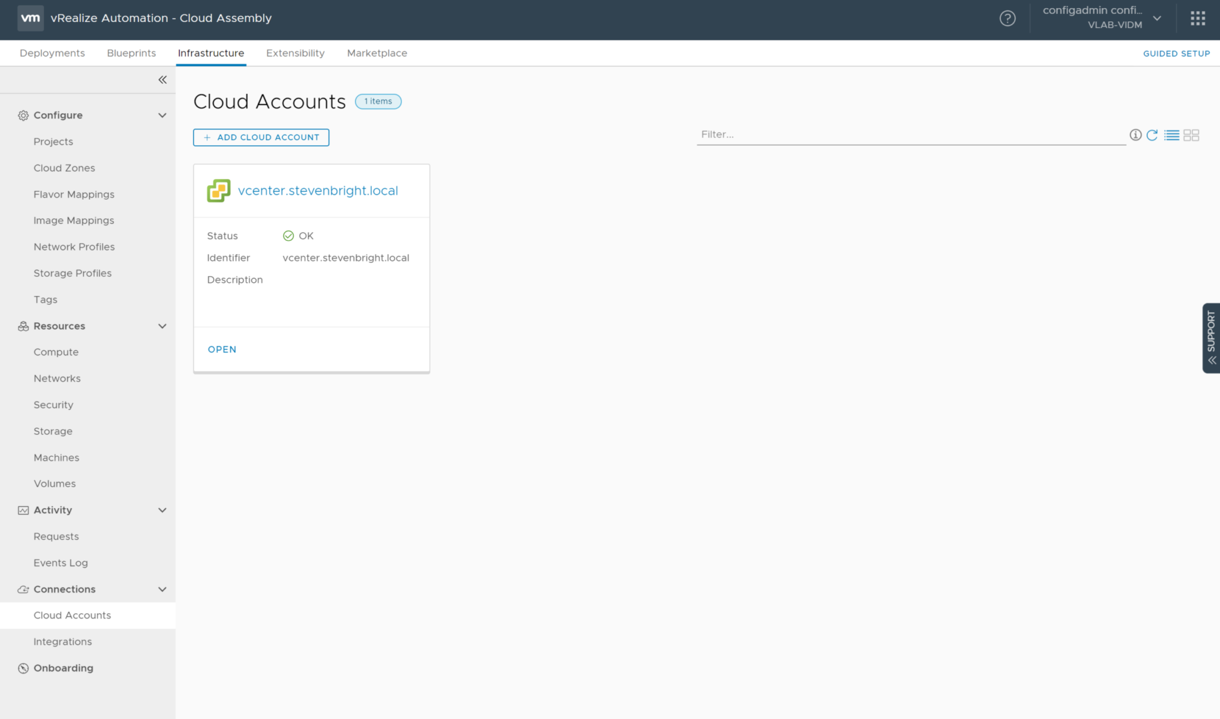Go to the Marketplace tab
The image size is (1220, 719).
[376, 53]
